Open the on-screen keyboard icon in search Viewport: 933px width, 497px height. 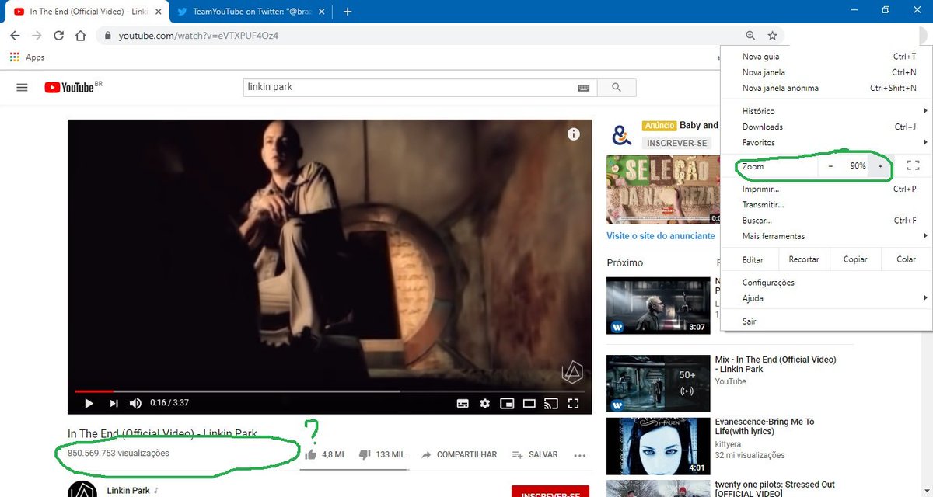584,88
